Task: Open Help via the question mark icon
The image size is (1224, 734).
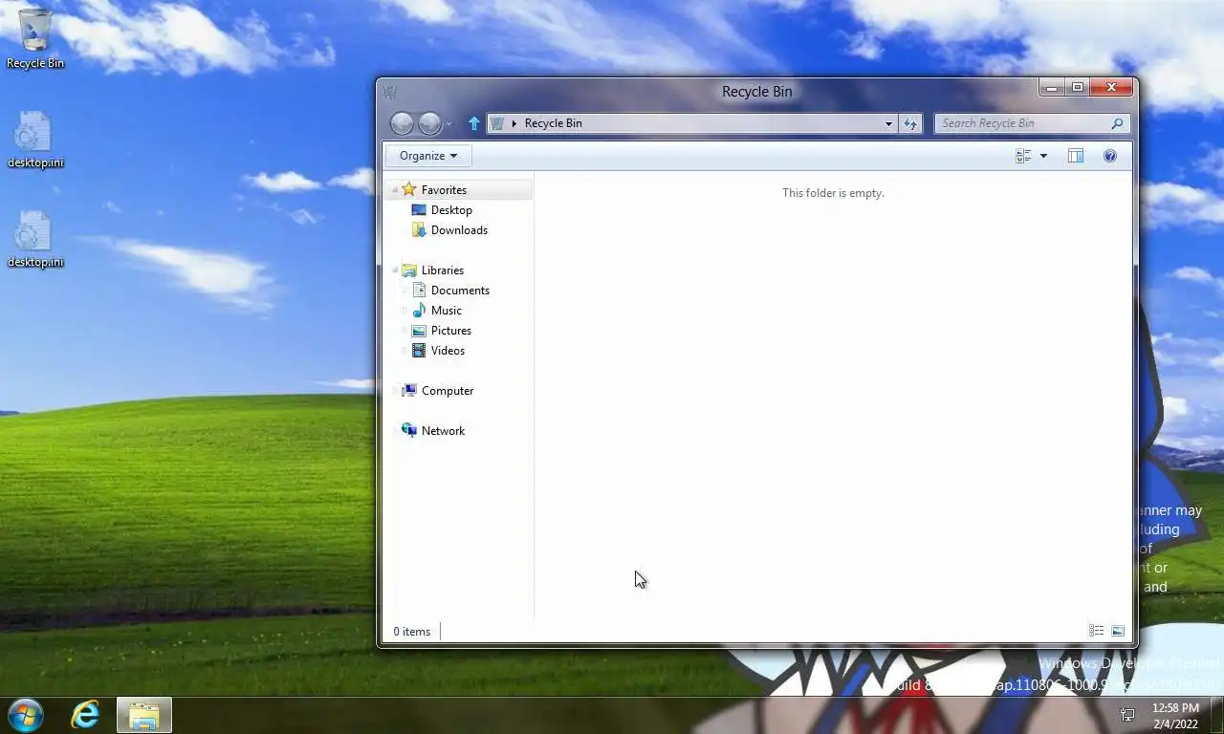Action: [x=1110, y=156]
